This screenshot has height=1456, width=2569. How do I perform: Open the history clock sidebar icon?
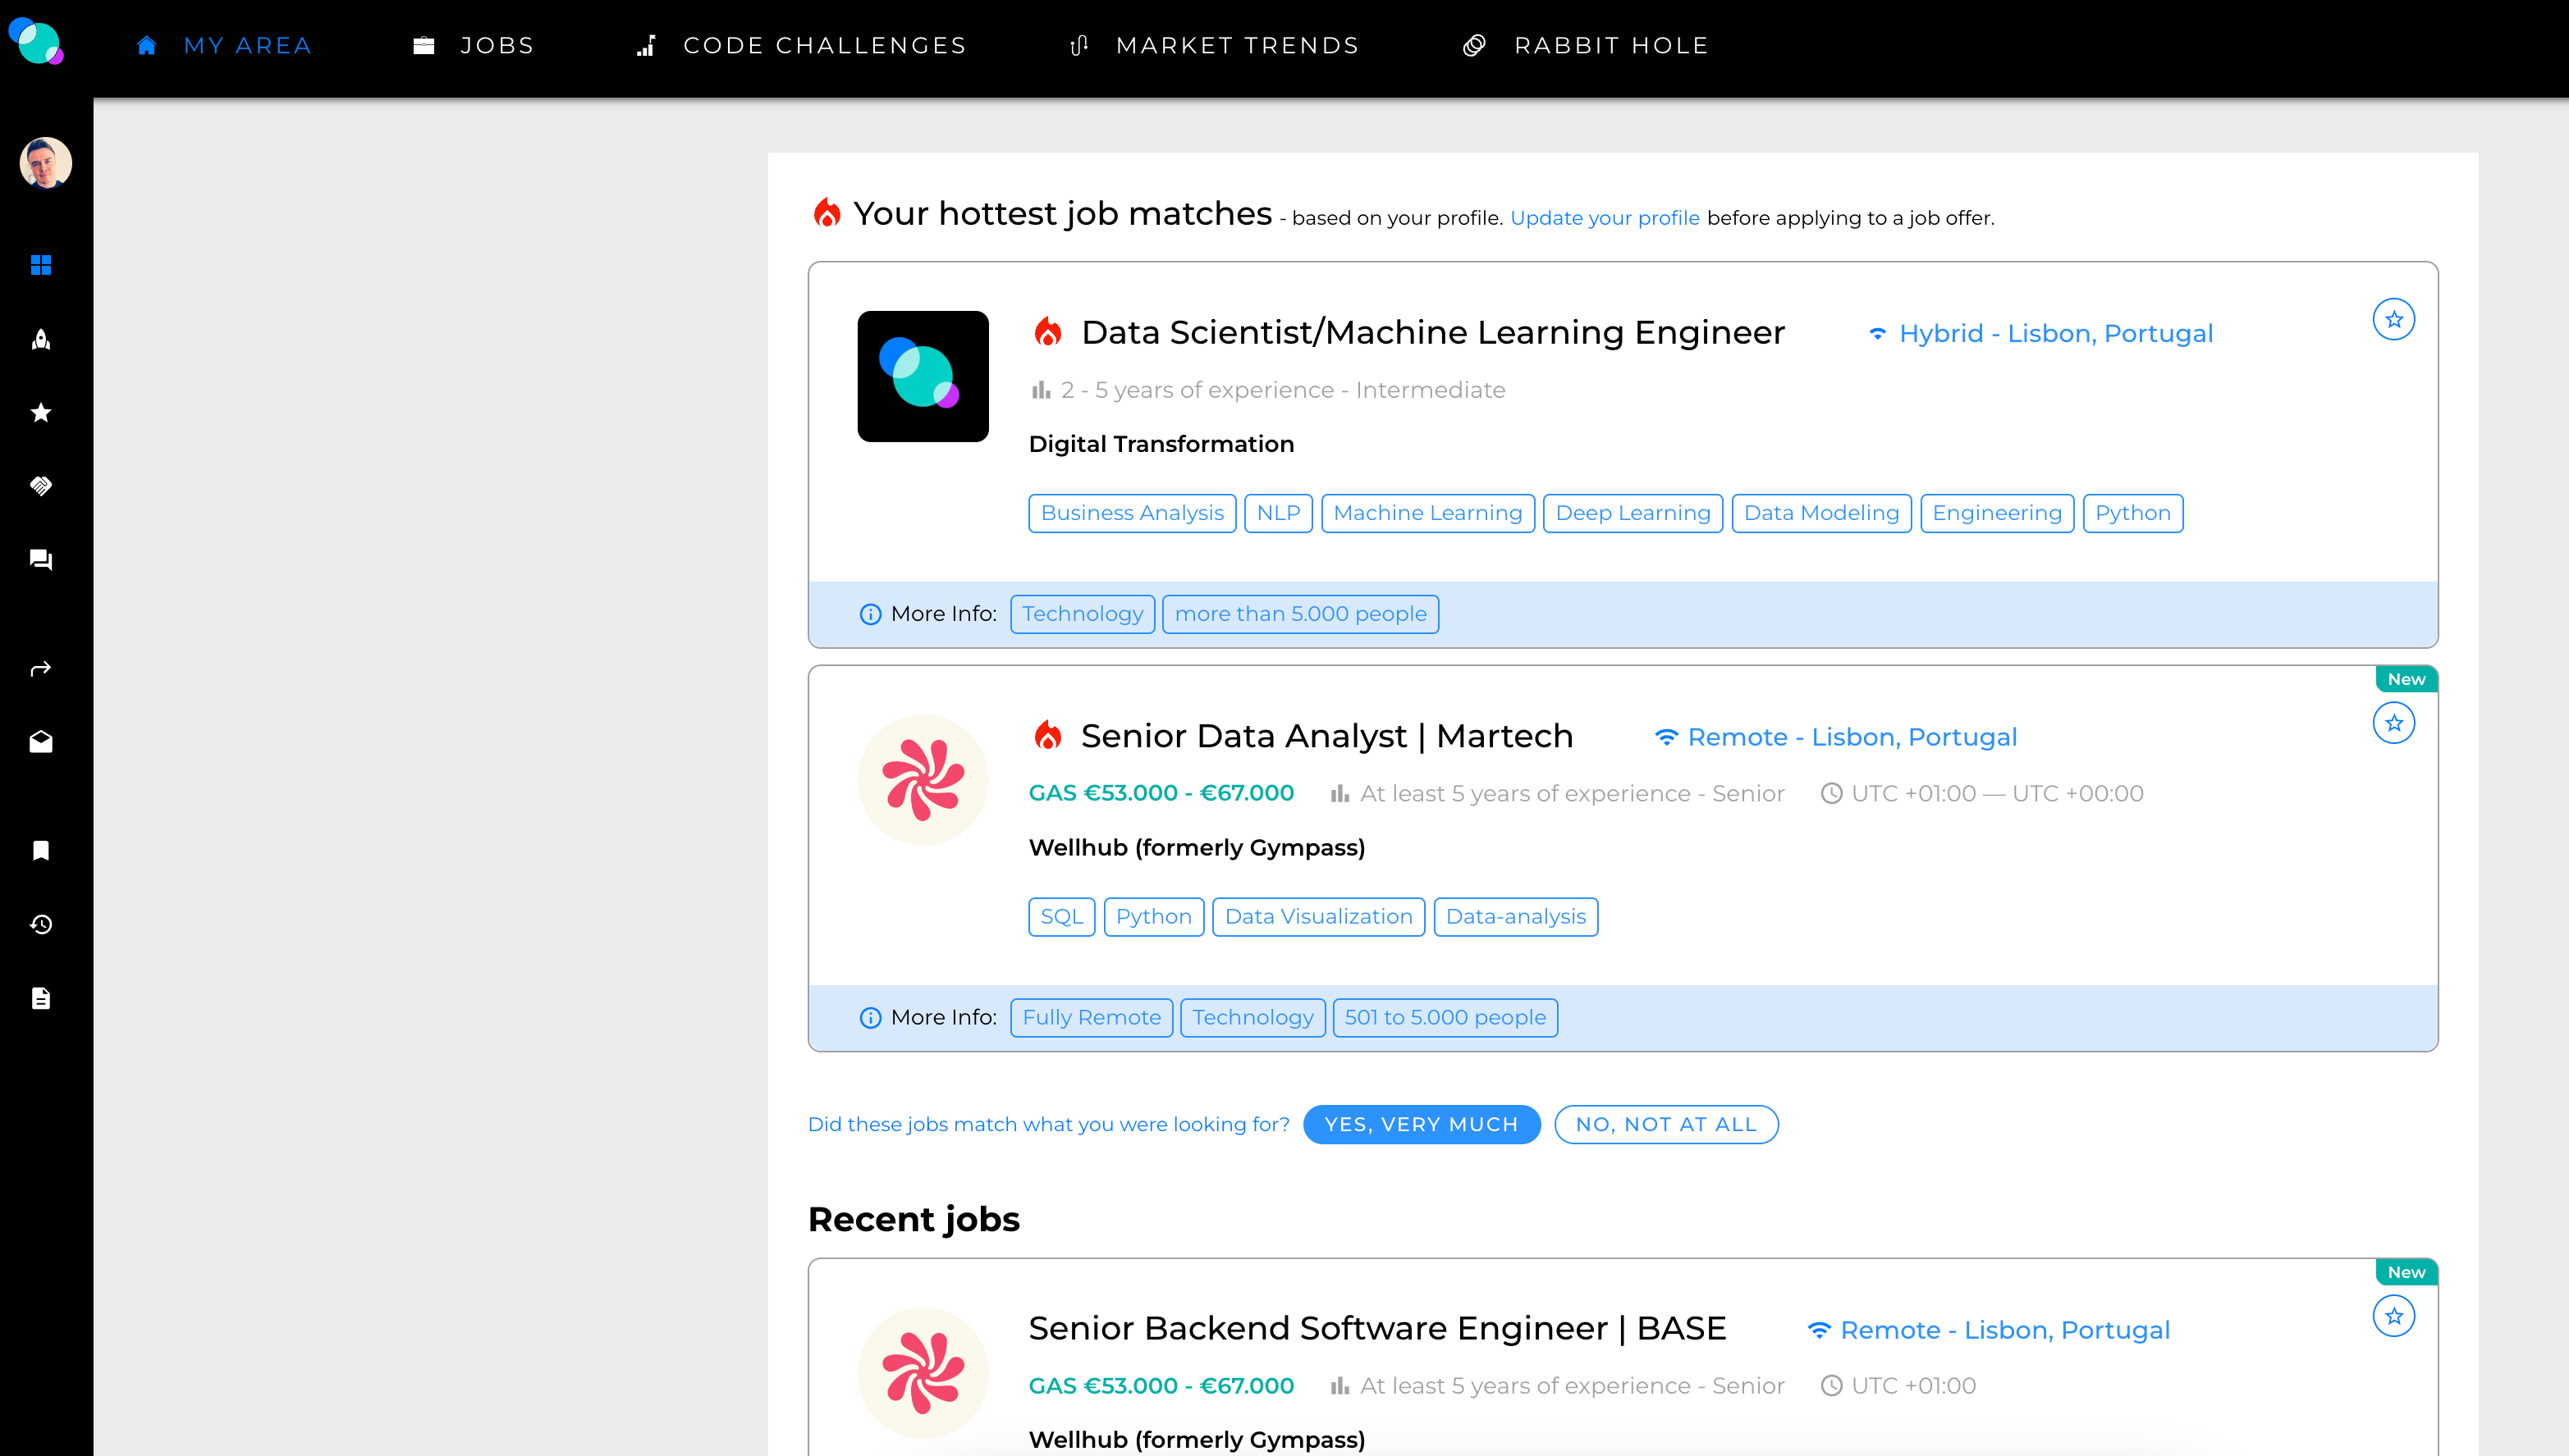41,924
